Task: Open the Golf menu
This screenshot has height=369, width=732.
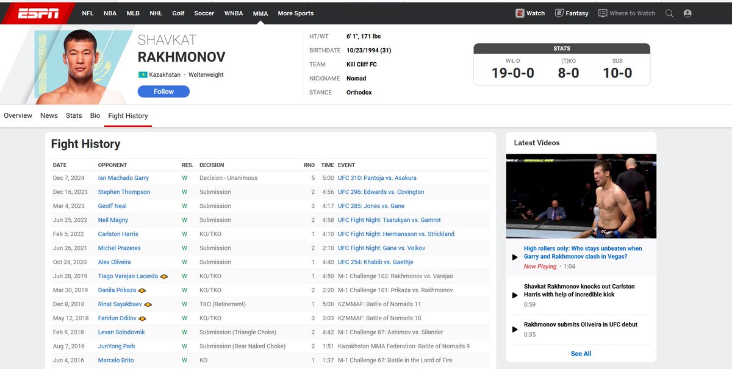Action: pyautogui.click(x=178, y=13)
